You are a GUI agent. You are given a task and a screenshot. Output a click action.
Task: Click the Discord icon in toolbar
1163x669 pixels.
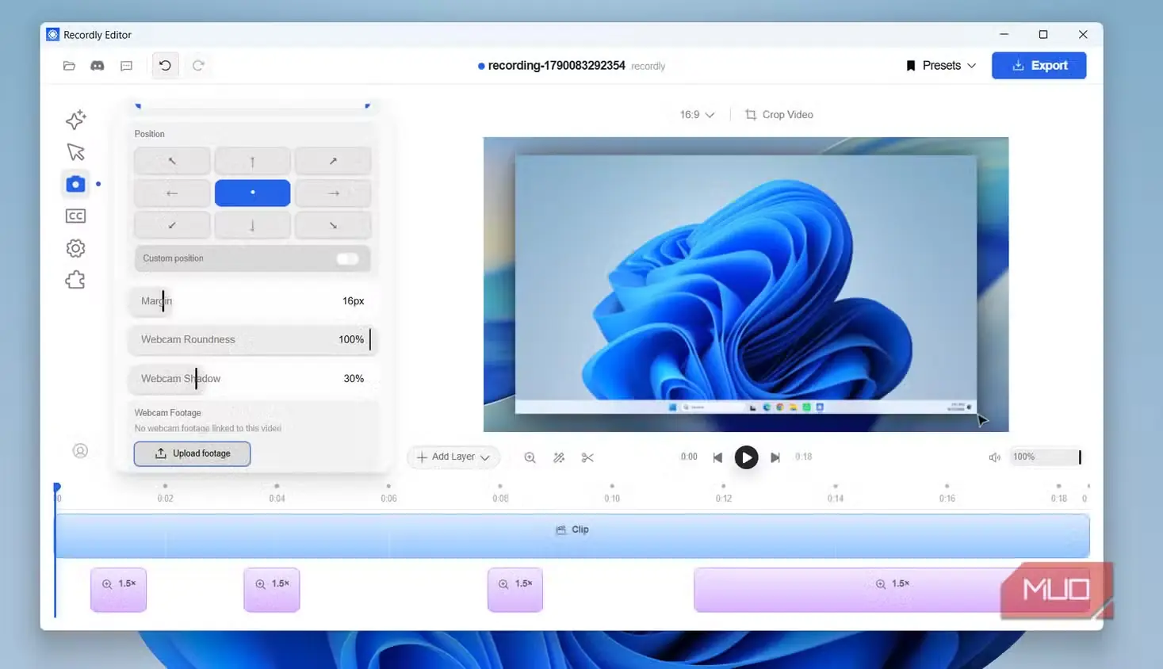[x=98, y=66]
